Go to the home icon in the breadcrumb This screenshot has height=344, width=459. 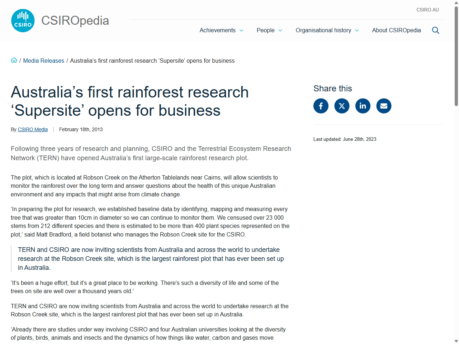pos(14,60)
